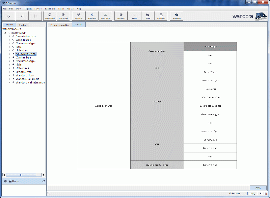Collapse the Schema type tree node
Image resolution: width=270 pixels, height=198 pixels.
[x=5, y=33]
